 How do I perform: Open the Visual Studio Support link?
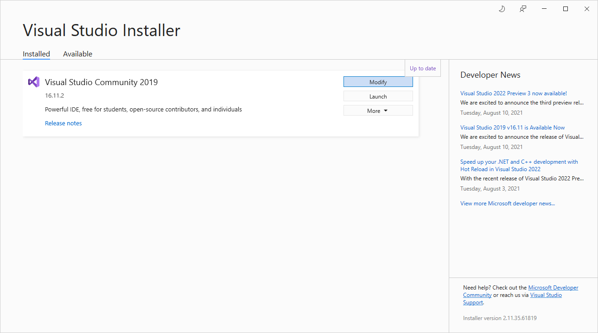(546, 295)
